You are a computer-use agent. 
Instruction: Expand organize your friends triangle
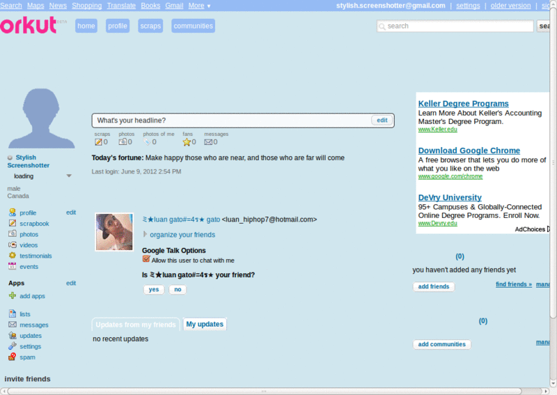coord(145,234)
